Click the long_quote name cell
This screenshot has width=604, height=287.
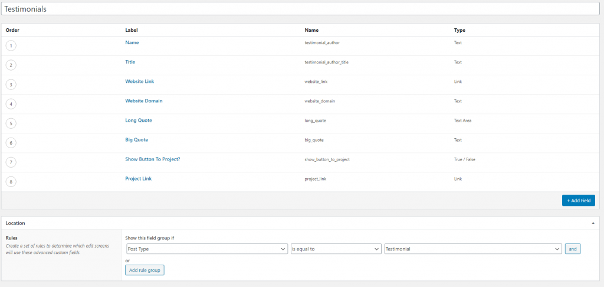pyautogui.click(x=315, y=121)
